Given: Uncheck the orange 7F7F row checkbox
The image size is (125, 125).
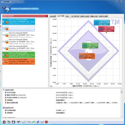Looking at the screenshot, I should 3,61.
